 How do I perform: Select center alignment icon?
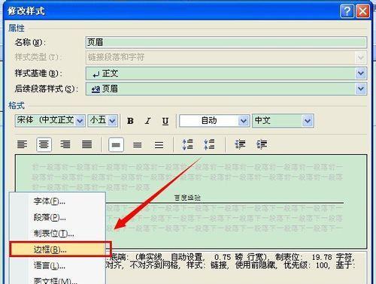(x=44, y=144)
